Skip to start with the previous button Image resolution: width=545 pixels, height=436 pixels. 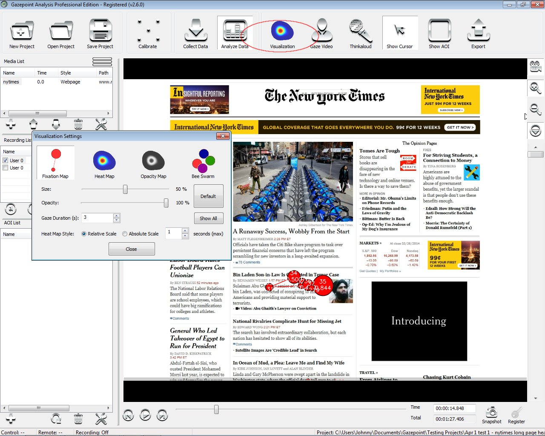click(128, 415)
